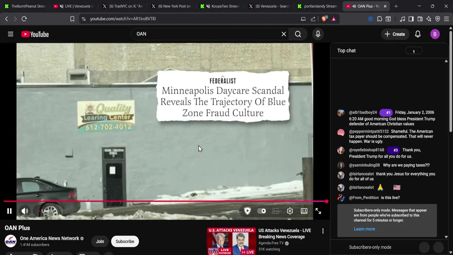Open Leo AI sparkle icon
The height and width of the screenshot is (255, 453).
(429, 19)
